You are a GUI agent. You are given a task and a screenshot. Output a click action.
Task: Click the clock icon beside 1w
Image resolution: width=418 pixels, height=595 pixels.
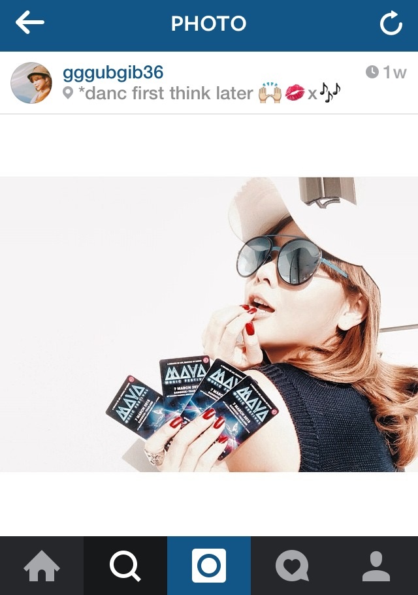click(x=372, y=72)
